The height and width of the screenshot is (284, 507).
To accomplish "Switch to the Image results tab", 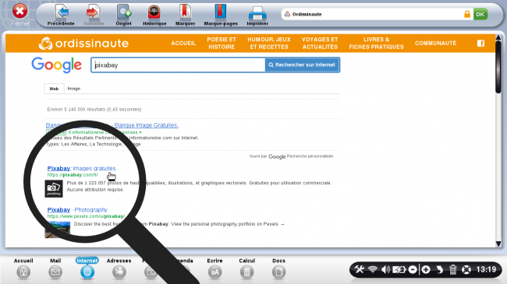I will coord(74,89).
